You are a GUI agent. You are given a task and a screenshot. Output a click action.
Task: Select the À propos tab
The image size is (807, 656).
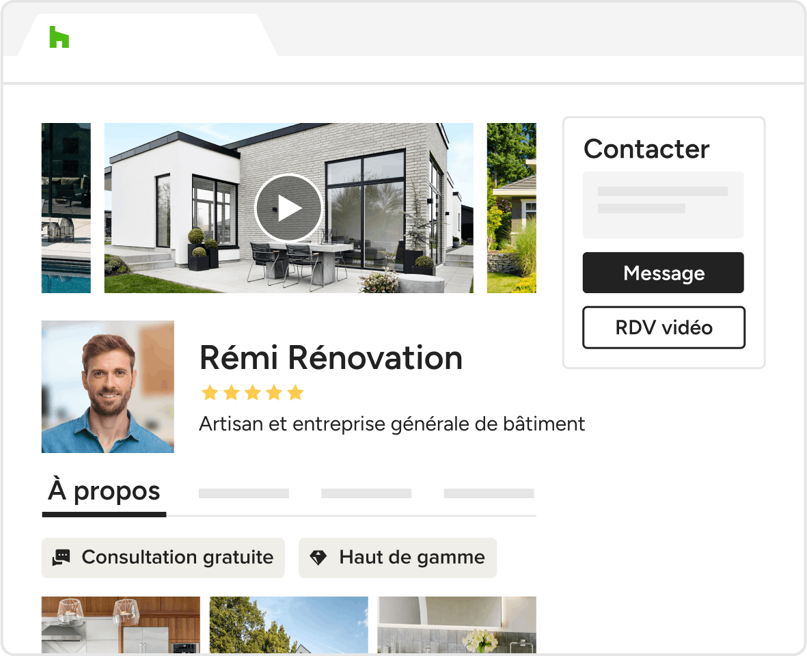tap(104, 491)
